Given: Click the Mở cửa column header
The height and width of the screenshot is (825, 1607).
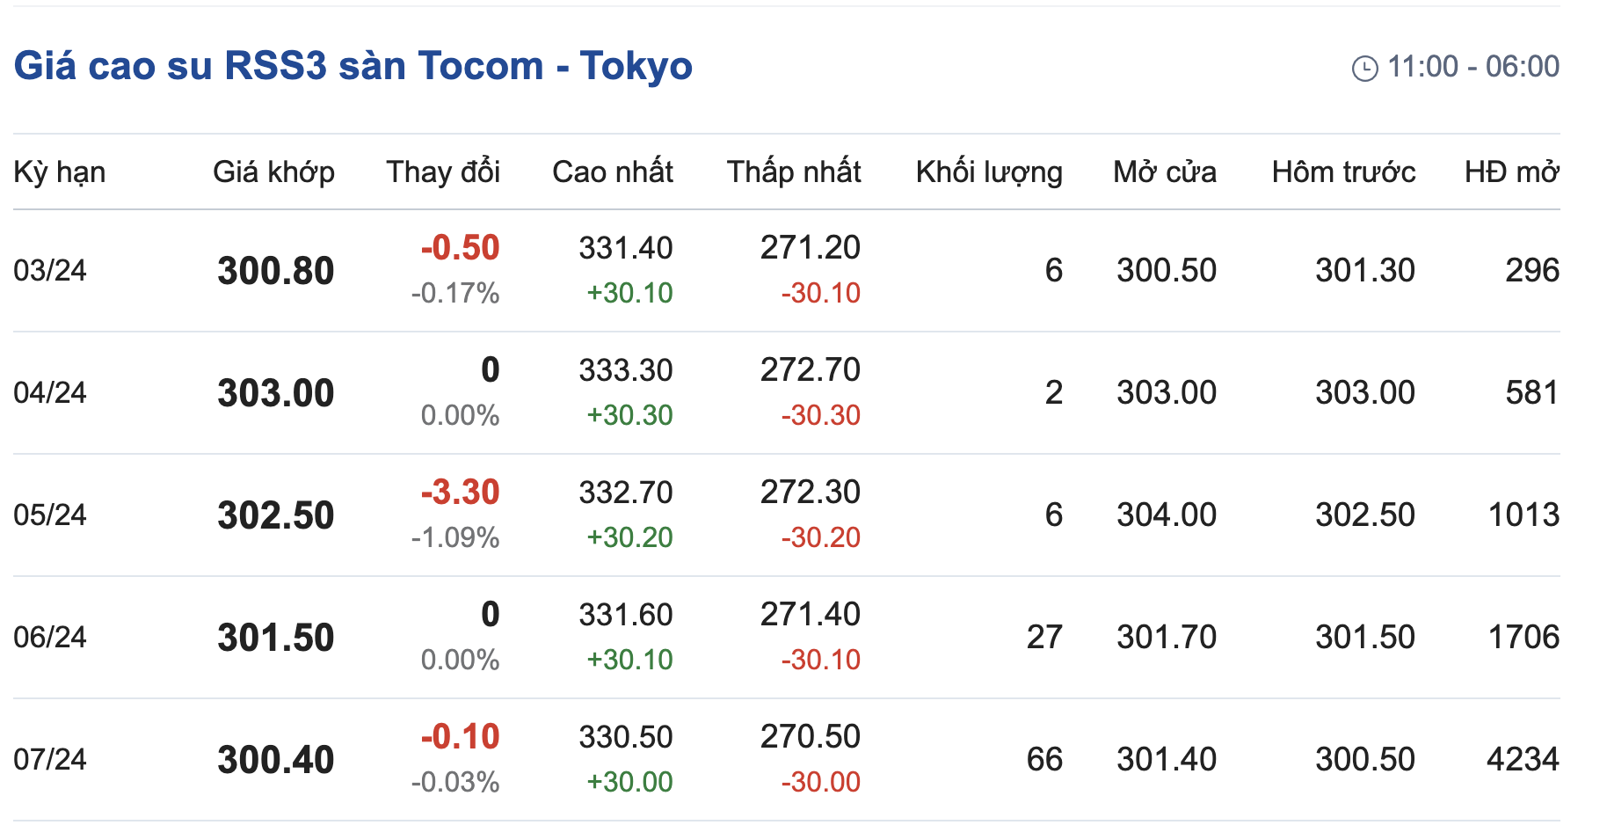Looking at the screenshot, I should point(1164,172).
